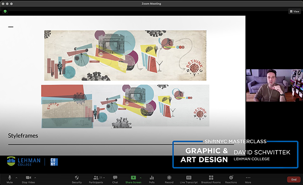Expand Share Screen options arrow
The width and height of the screenshot is (303, 185).
(x=140, y=177)
